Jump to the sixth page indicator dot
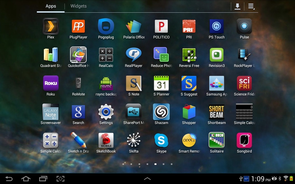 (x=164, y=164)
